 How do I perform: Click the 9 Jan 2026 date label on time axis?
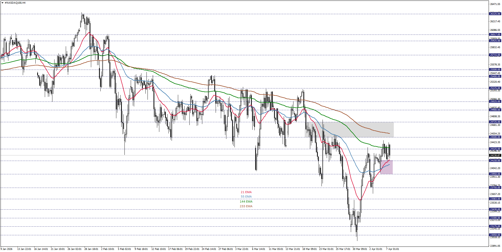(7, 249)
